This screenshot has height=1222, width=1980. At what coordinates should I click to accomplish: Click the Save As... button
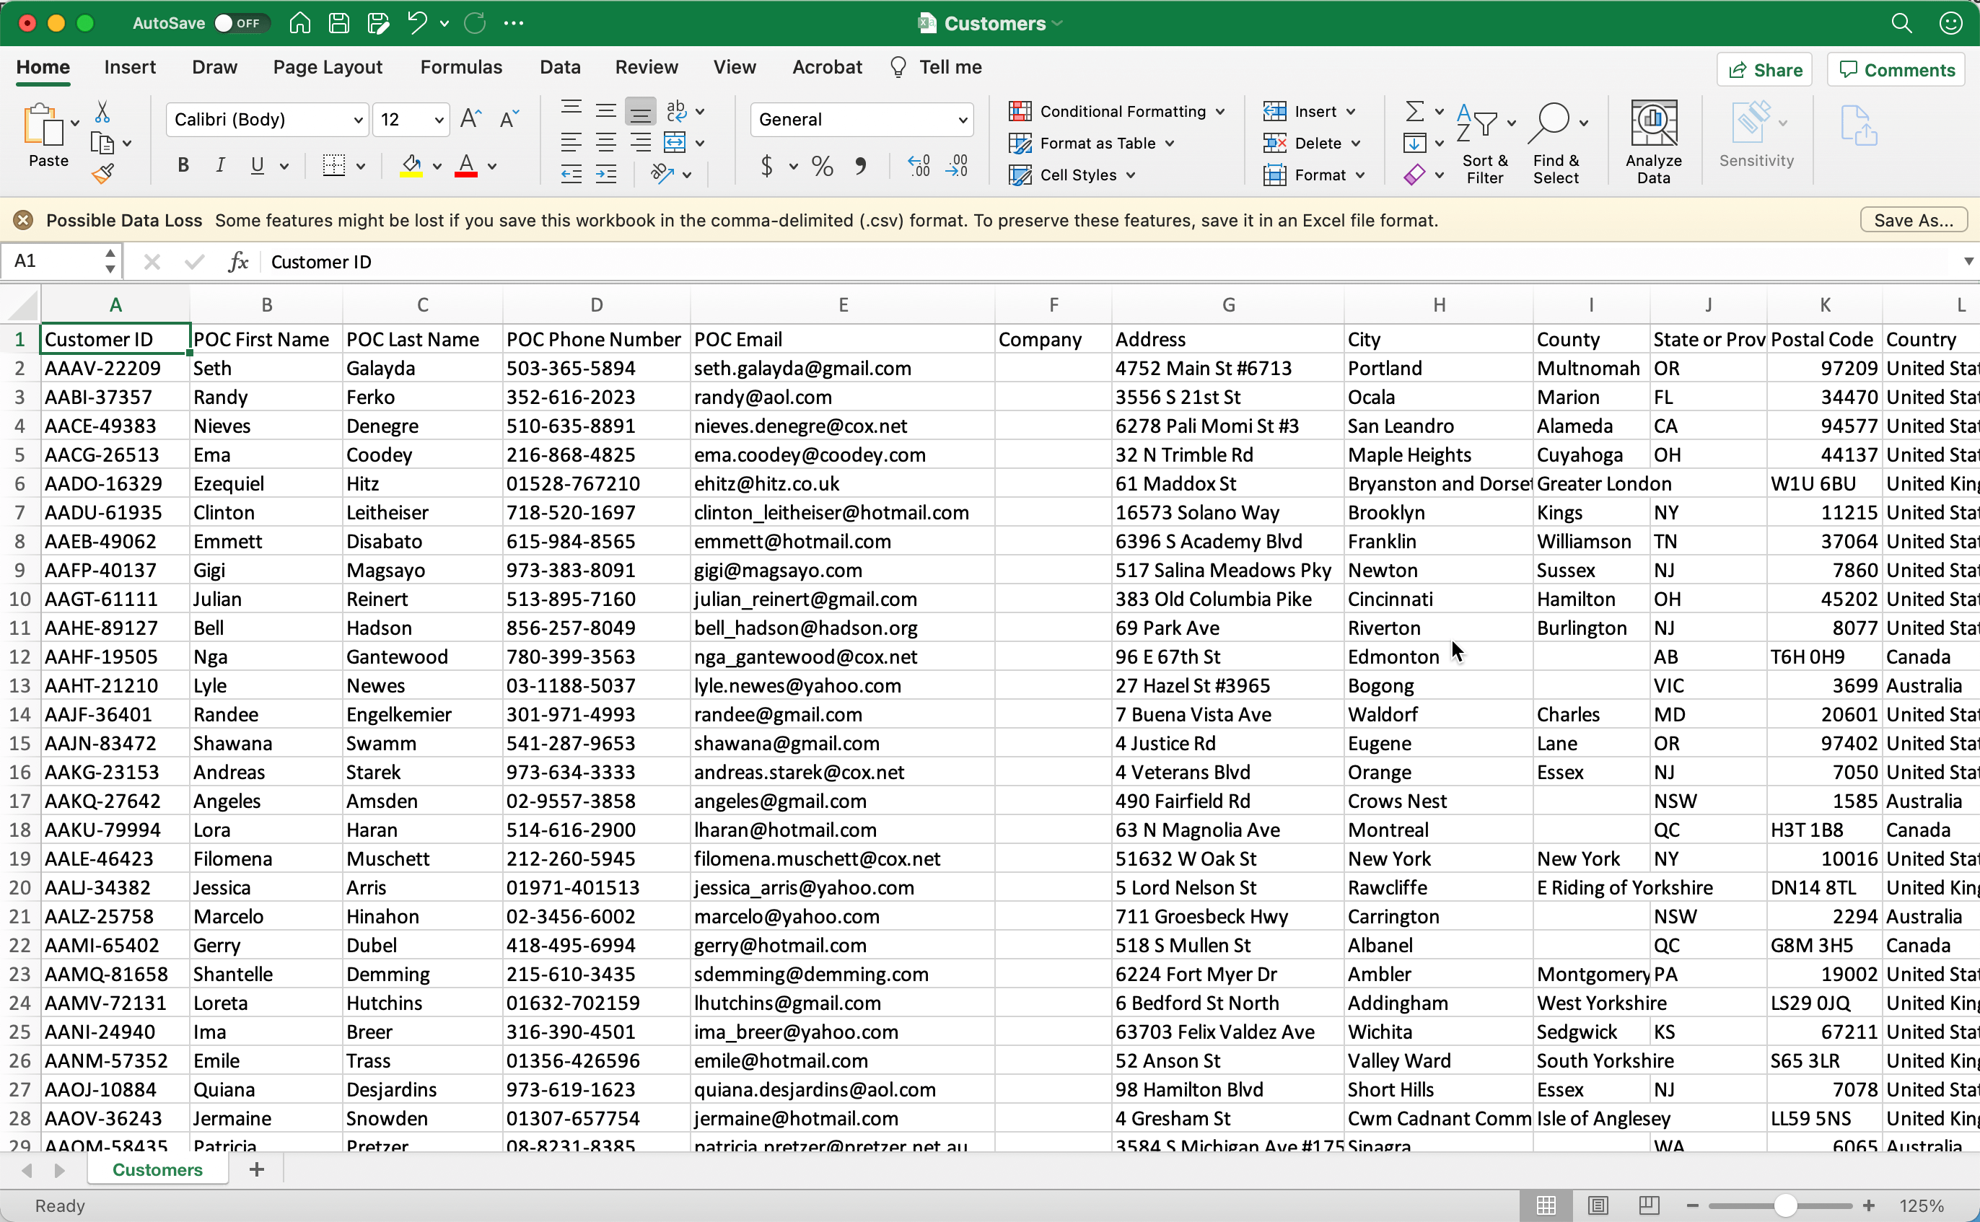(x=1912, y=220)
